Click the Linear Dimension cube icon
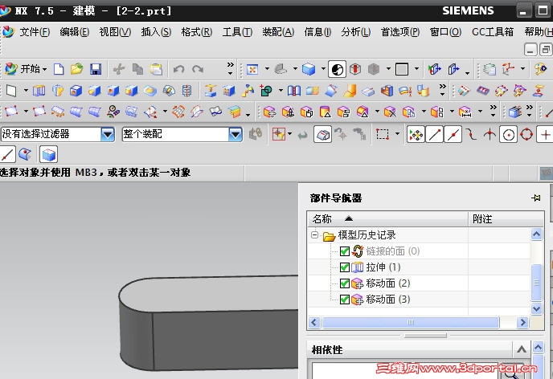 pos(465,112)
